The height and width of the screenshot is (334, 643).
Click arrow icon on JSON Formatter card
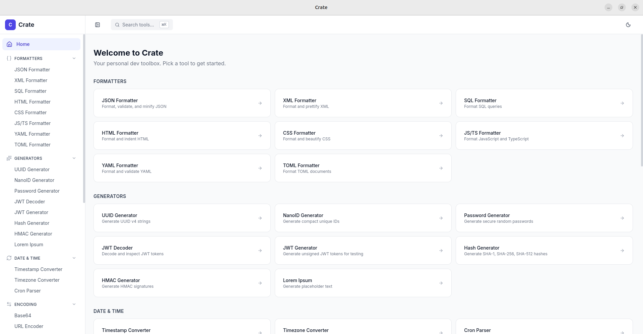[x=260, y=103]
